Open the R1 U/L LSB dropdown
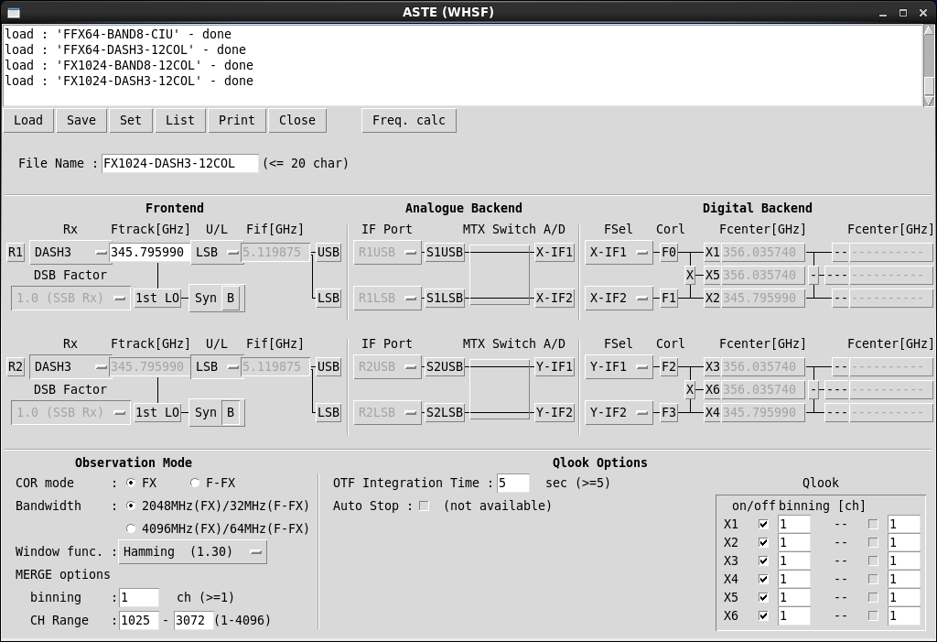 (216, 253)
